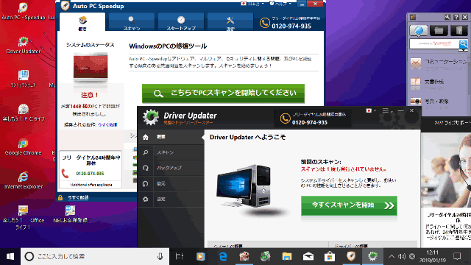The height and width of the screenshot is (265, 471).
Task: Click the phone icon in Auto PC Speedup header
Action: click(265, 23)
